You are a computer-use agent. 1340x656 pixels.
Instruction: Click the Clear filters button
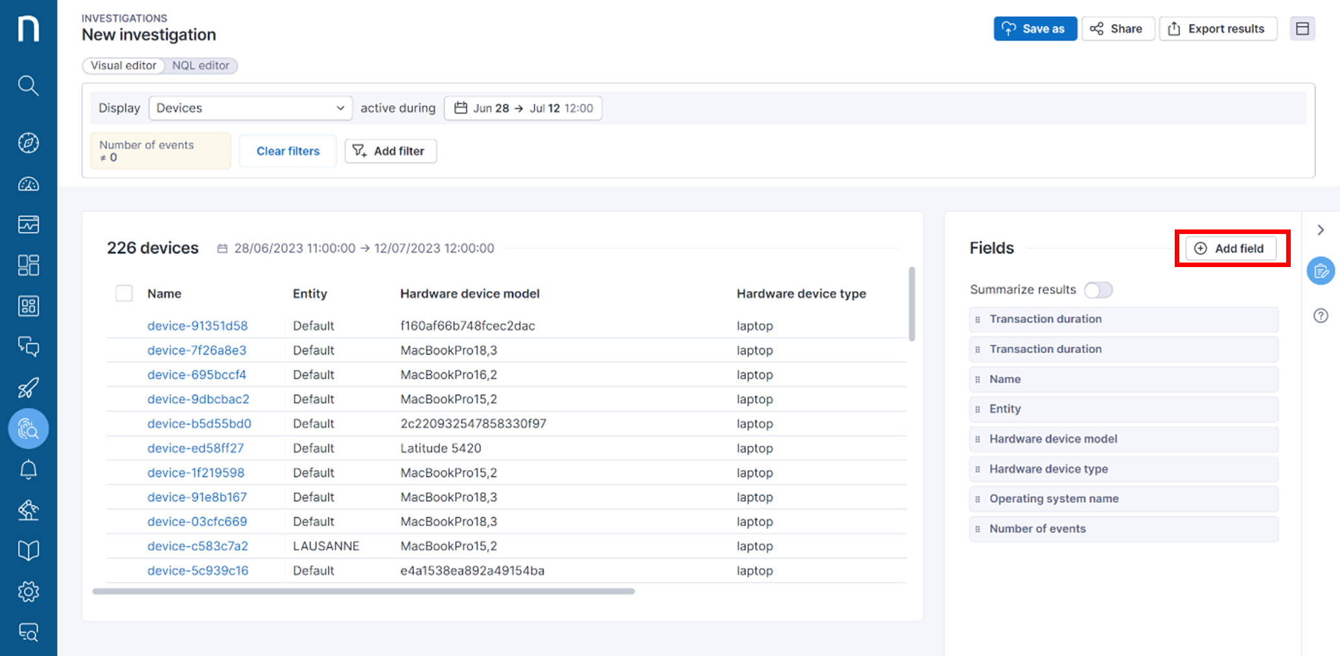tap(287, 150)
